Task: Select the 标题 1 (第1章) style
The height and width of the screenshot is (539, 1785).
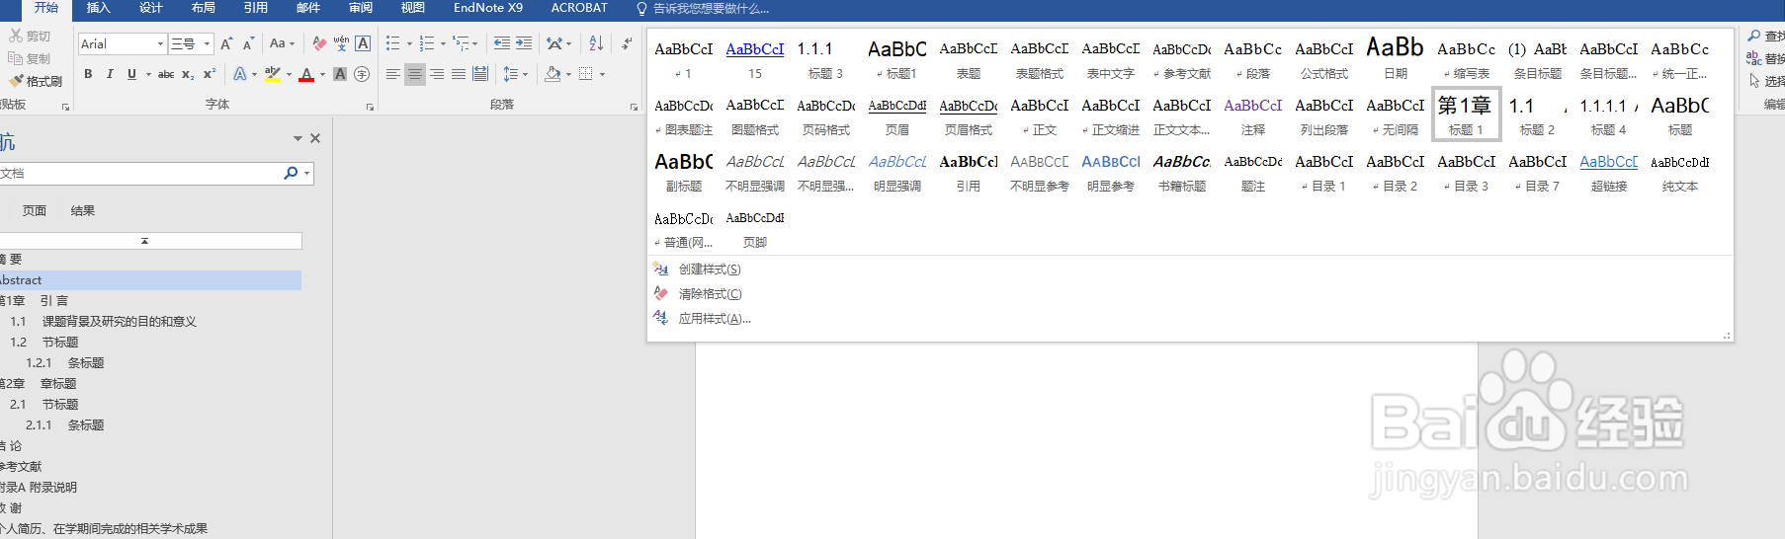Action: point(1466,115)
